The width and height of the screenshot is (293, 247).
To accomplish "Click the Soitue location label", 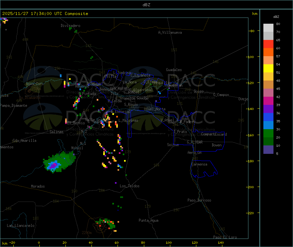I will tap(173, 145).
